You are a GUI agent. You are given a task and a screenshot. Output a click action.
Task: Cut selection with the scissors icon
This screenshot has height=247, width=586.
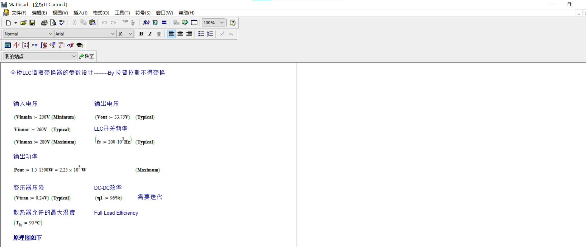tap(74, 23)
